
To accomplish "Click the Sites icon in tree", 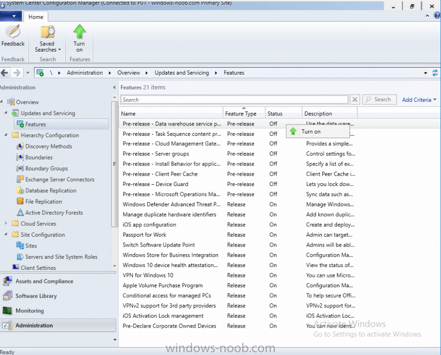I will click(20, 246).
